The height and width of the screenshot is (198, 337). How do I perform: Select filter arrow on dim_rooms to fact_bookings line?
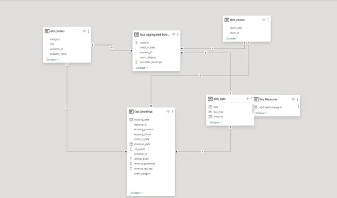click(x=200, y=75)
